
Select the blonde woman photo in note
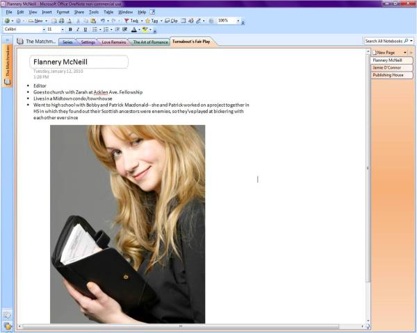point(127,223)
